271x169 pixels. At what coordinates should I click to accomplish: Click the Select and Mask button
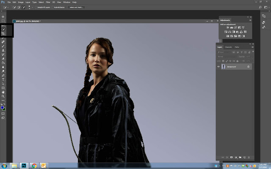click(76, 8)
